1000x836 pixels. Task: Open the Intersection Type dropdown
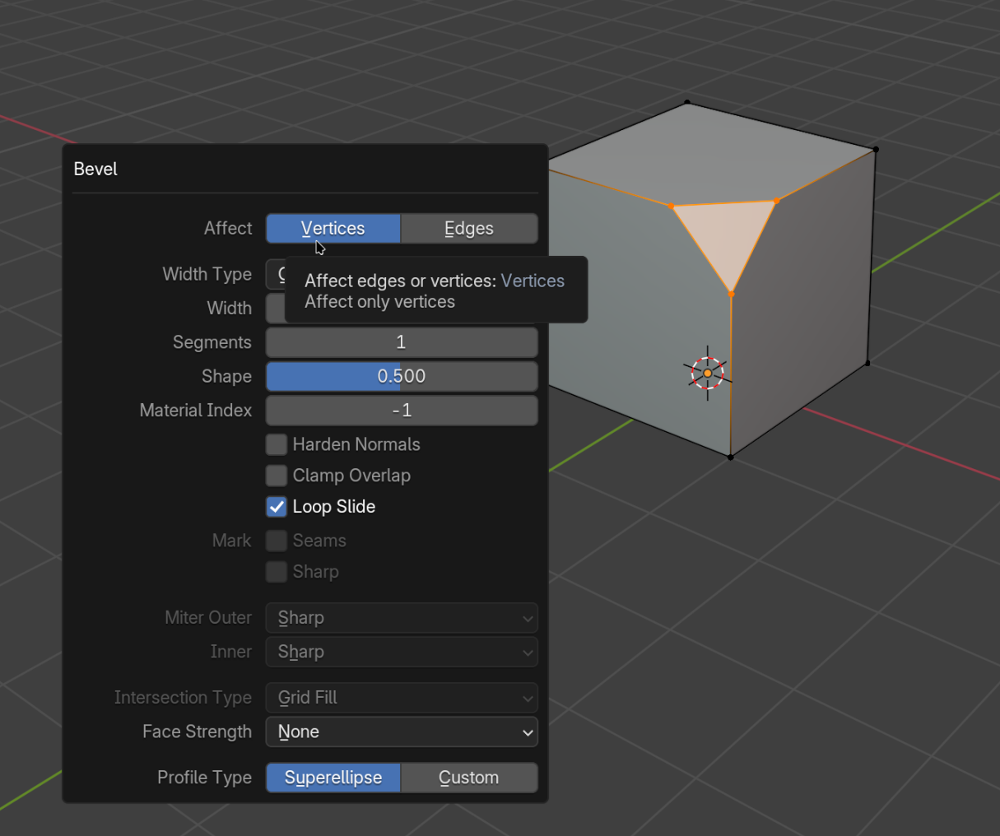(x=402, y=698)
